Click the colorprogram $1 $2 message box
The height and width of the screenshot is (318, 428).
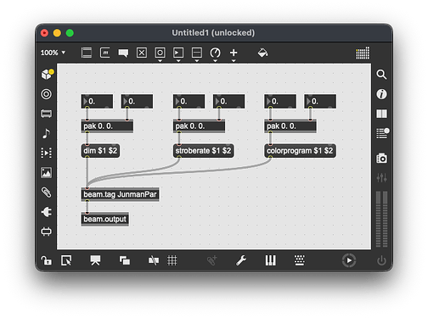(300, 151)
